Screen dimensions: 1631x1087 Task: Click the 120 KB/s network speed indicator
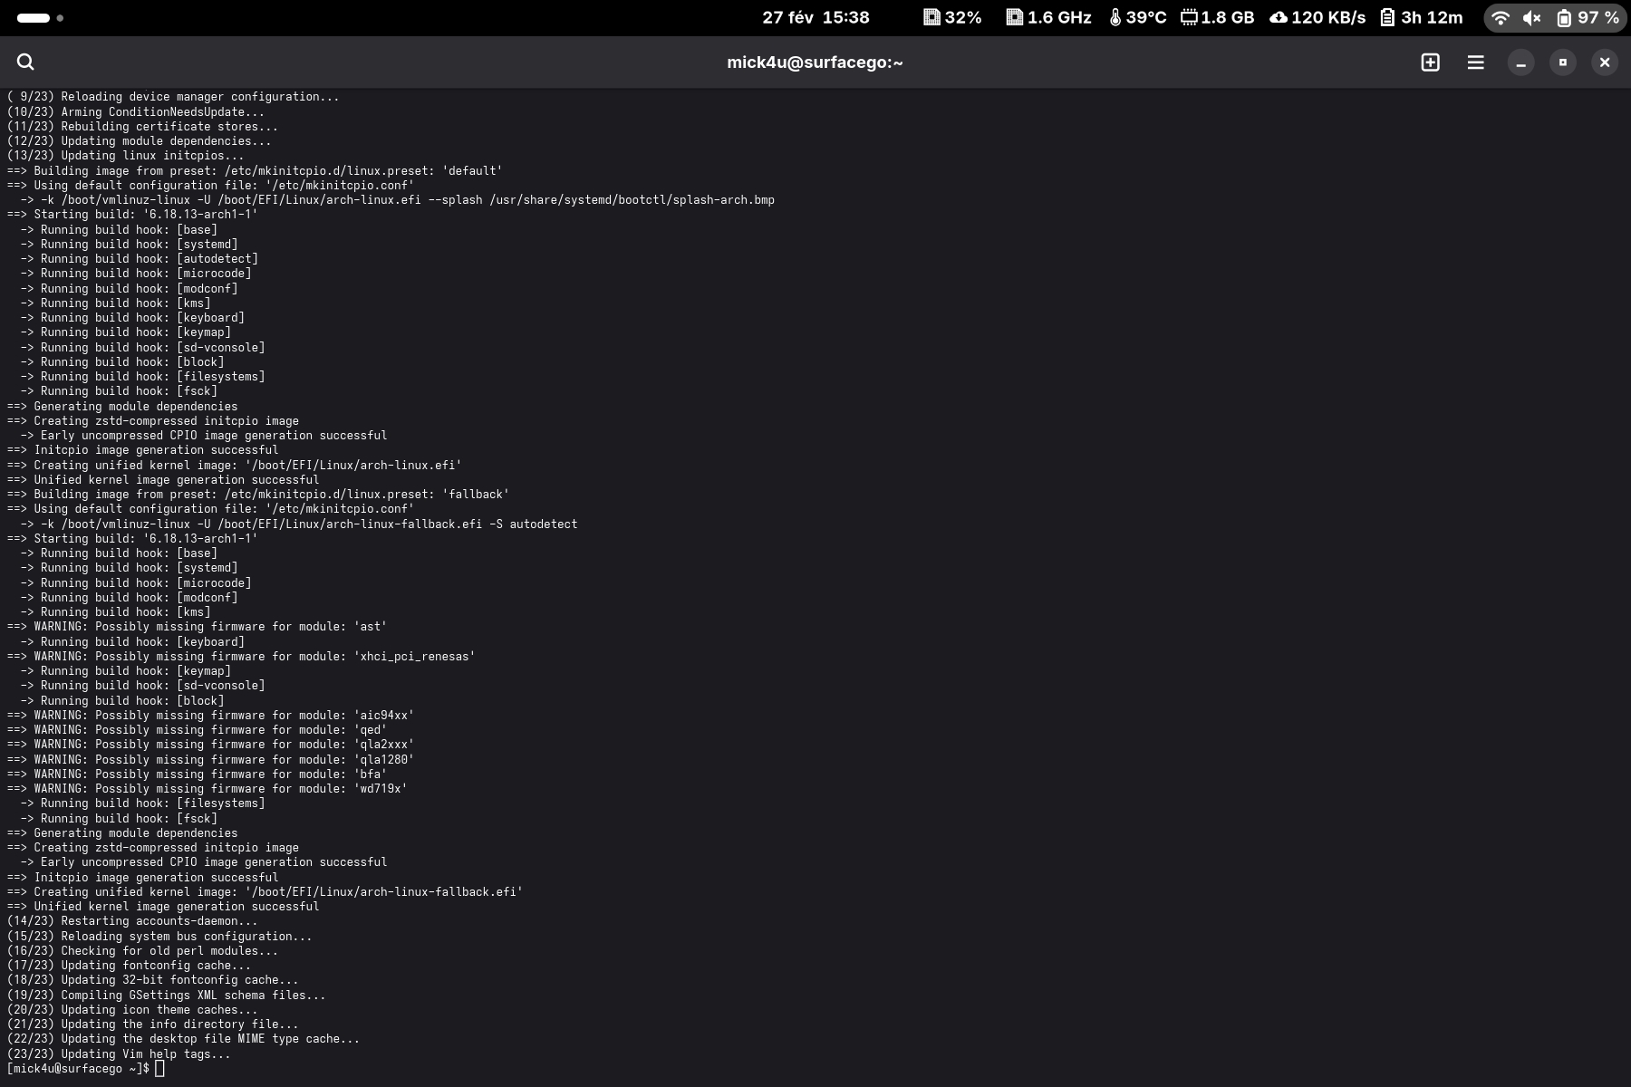click(x=1317, y=17)
